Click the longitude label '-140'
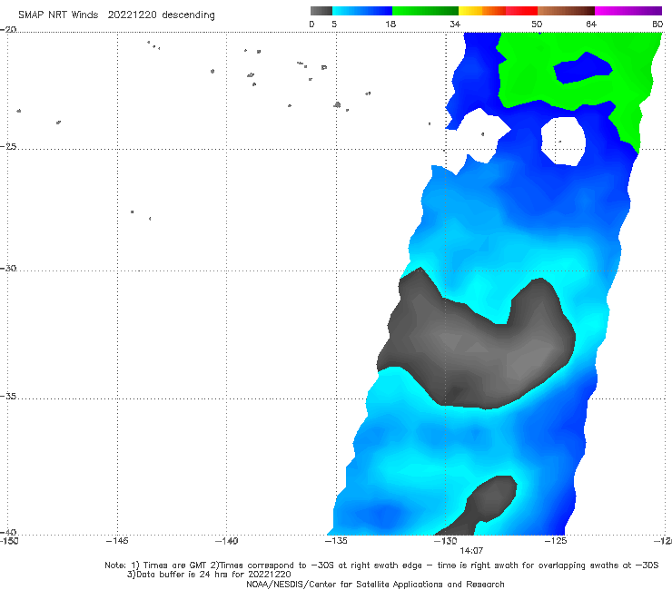This screenshot has width=672, height=590. click(x=226, y=541)
